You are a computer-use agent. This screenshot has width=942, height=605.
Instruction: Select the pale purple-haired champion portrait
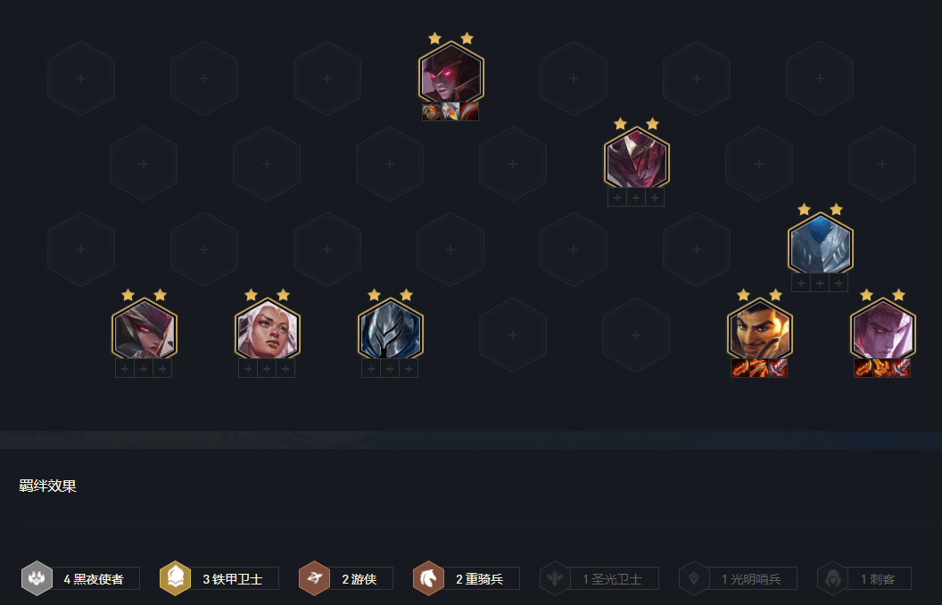tap(882, 330)
